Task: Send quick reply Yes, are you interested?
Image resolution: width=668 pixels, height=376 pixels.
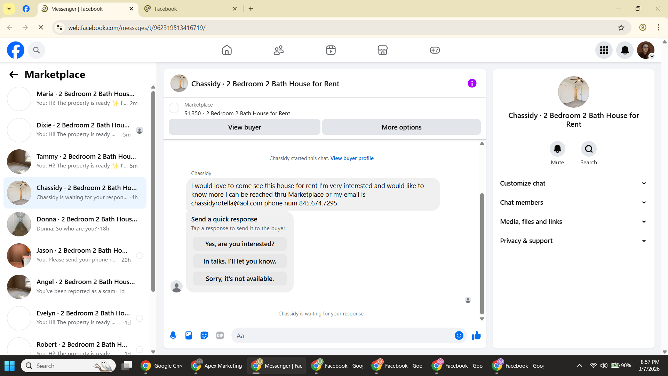Action: pyautogui.click(x=240, y=244)
